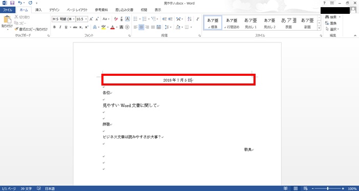
Task: Toggle subscript formatting
Action: click(x=81, y=27)
